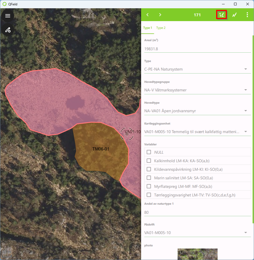Open the digitizing tools settings button
Image resolution: width=254 pixels, height=260 pixels.
click(8, 30)
